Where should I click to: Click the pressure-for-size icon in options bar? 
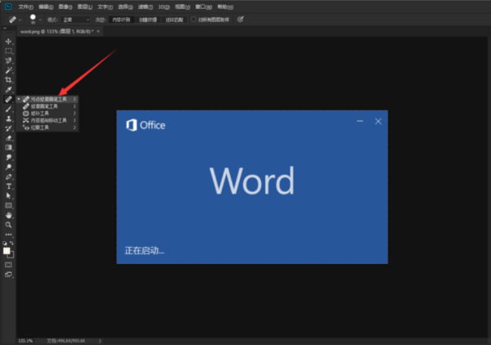pyautogui.click(x=240, y=20)
